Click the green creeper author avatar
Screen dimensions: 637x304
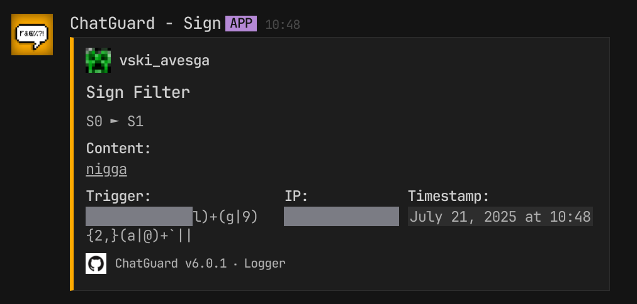pos(98,60)
